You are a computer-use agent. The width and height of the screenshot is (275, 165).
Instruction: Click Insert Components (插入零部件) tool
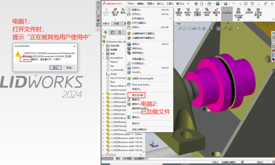point(115,12)
